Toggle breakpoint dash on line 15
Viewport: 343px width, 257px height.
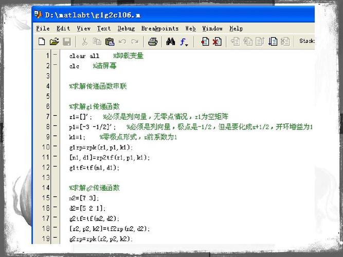(x=55, y=197)
